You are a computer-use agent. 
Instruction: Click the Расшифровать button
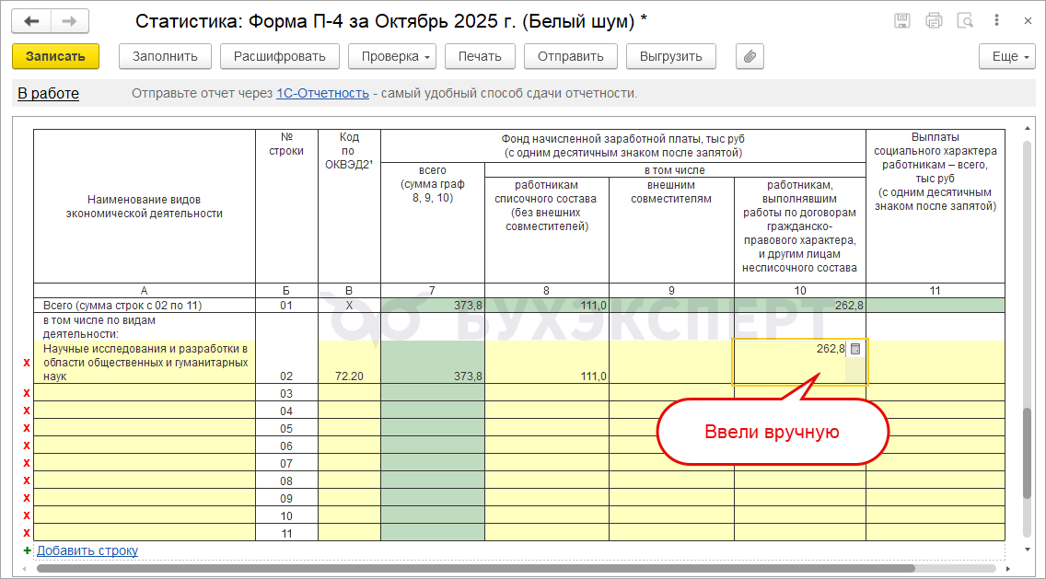coord(279,56)
